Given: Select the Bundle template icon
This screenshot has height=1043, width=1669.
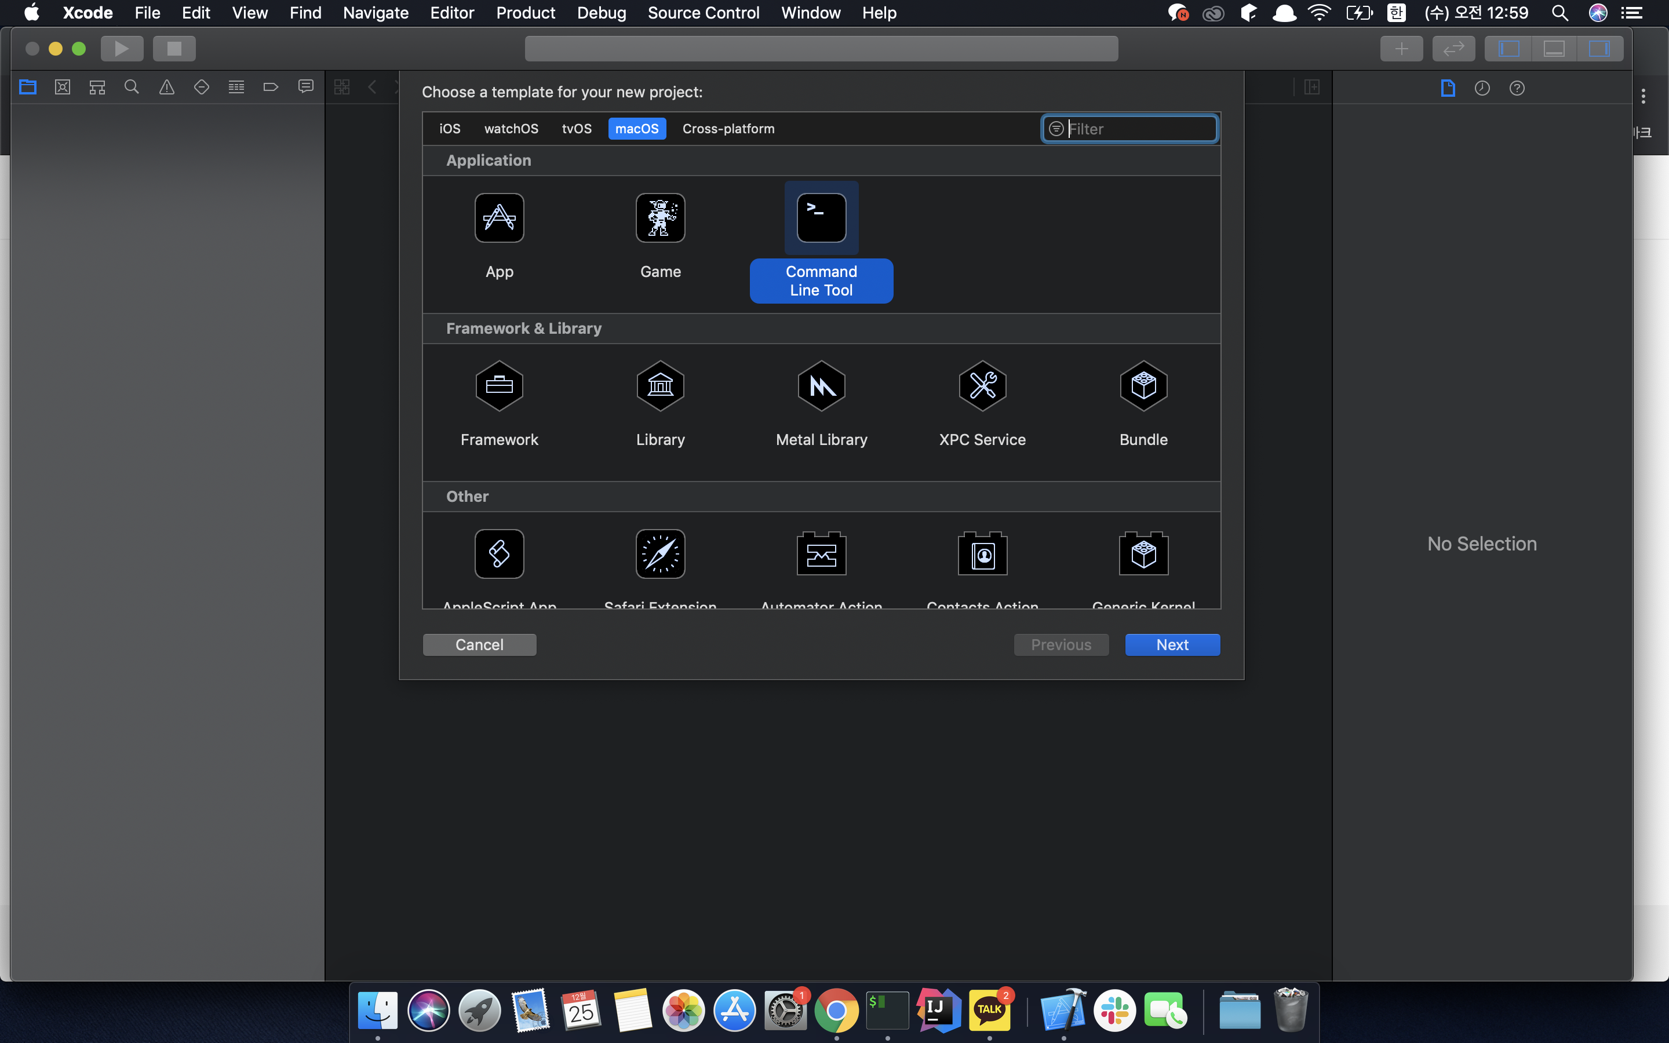Looking at the screenshot, I should click(x=1143, y=385).
